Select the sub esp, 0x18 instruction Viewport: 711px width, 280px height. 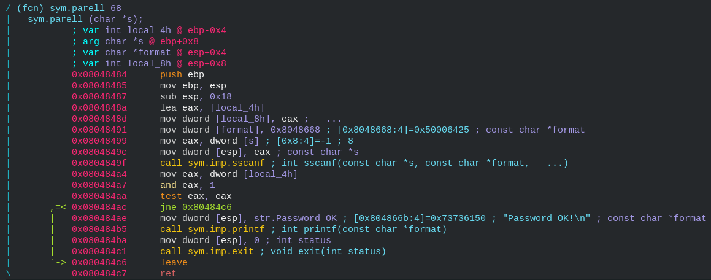(x=196, y=96)
